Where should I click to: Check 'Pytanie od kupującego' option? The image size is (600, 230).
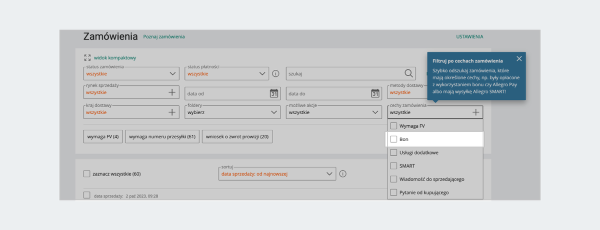tap(393, 192)
